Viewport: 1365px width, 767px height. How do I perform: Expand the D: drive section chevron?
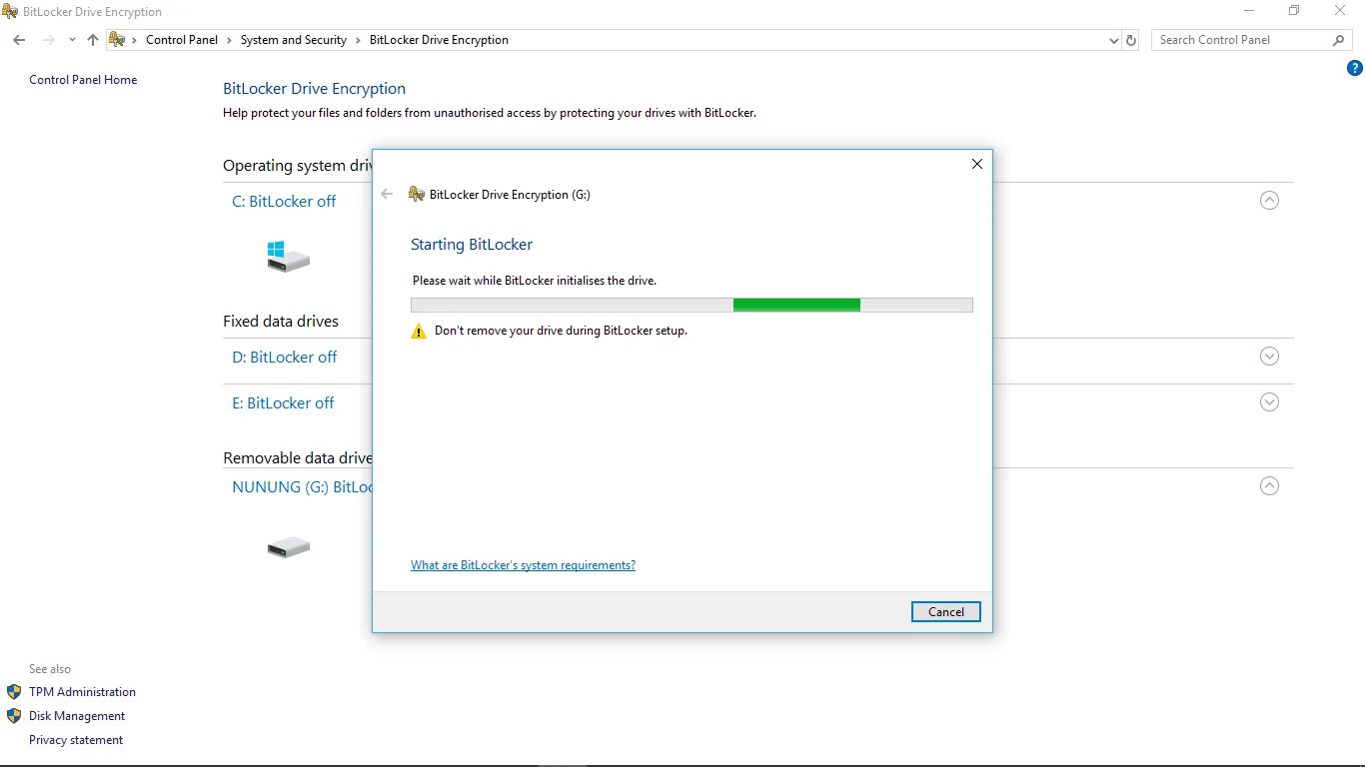(1269, 356)
